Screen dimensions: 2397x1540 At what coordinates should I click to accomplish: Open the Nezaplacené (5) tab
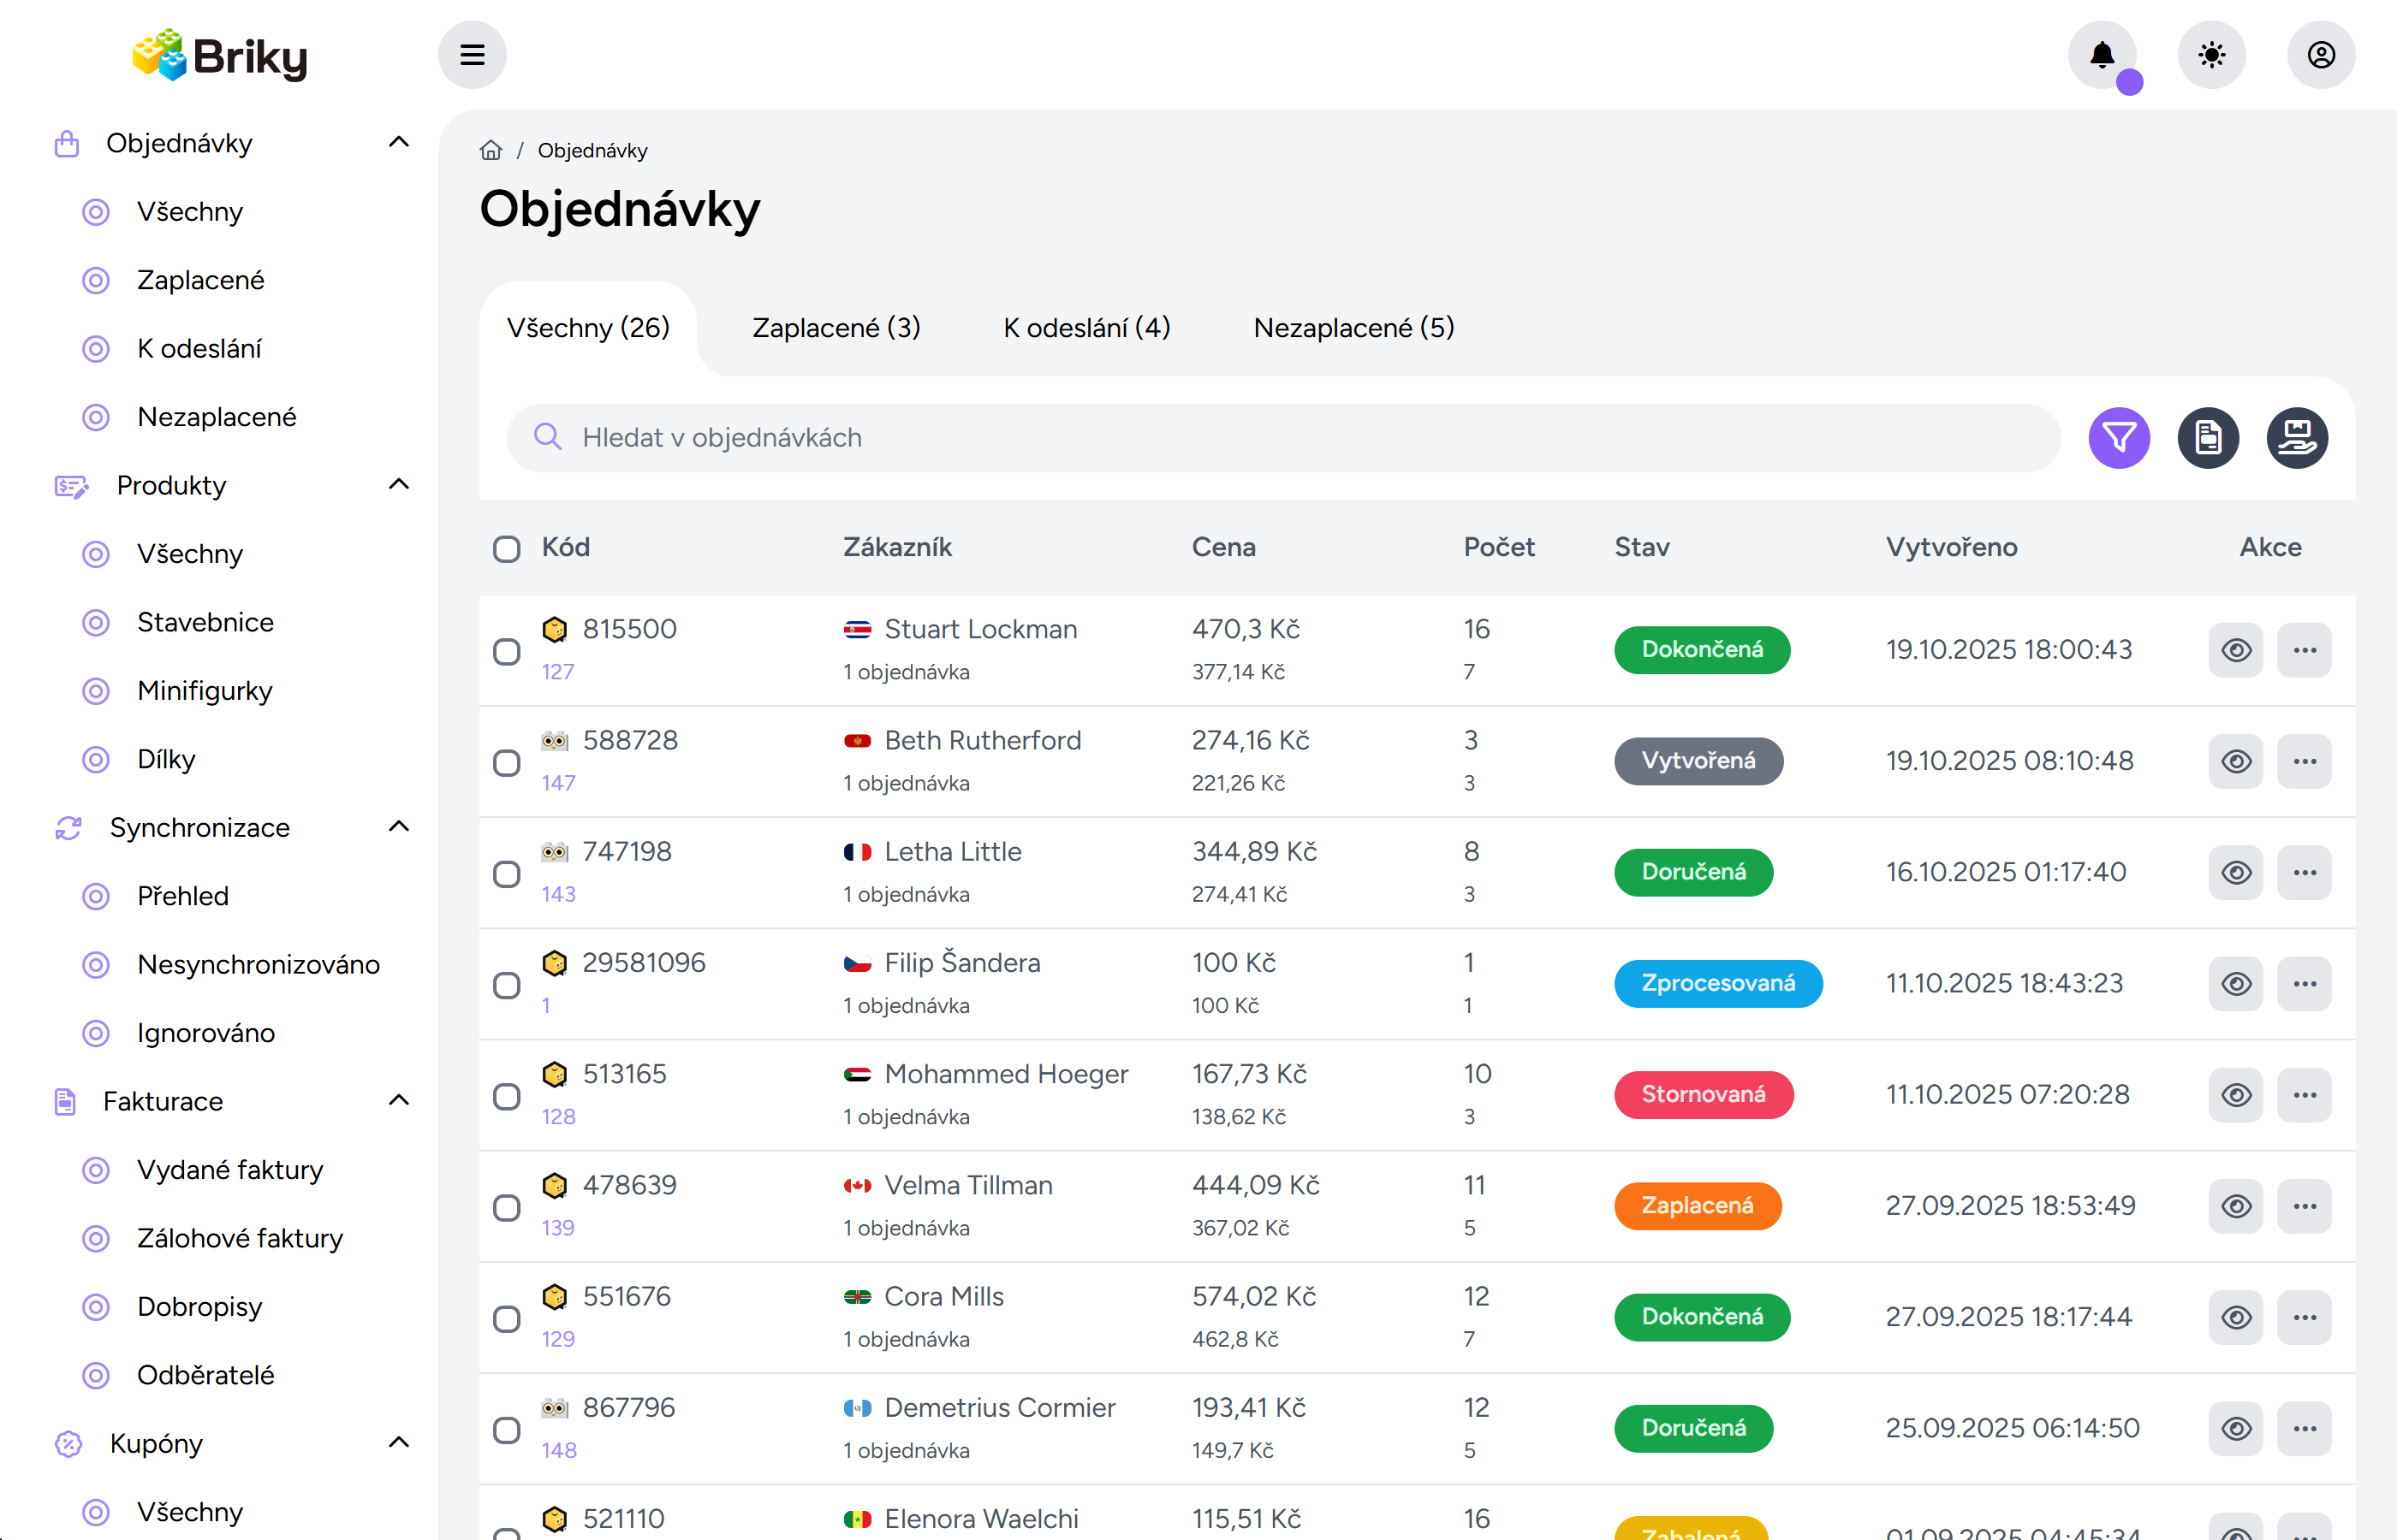[1353, 328]
